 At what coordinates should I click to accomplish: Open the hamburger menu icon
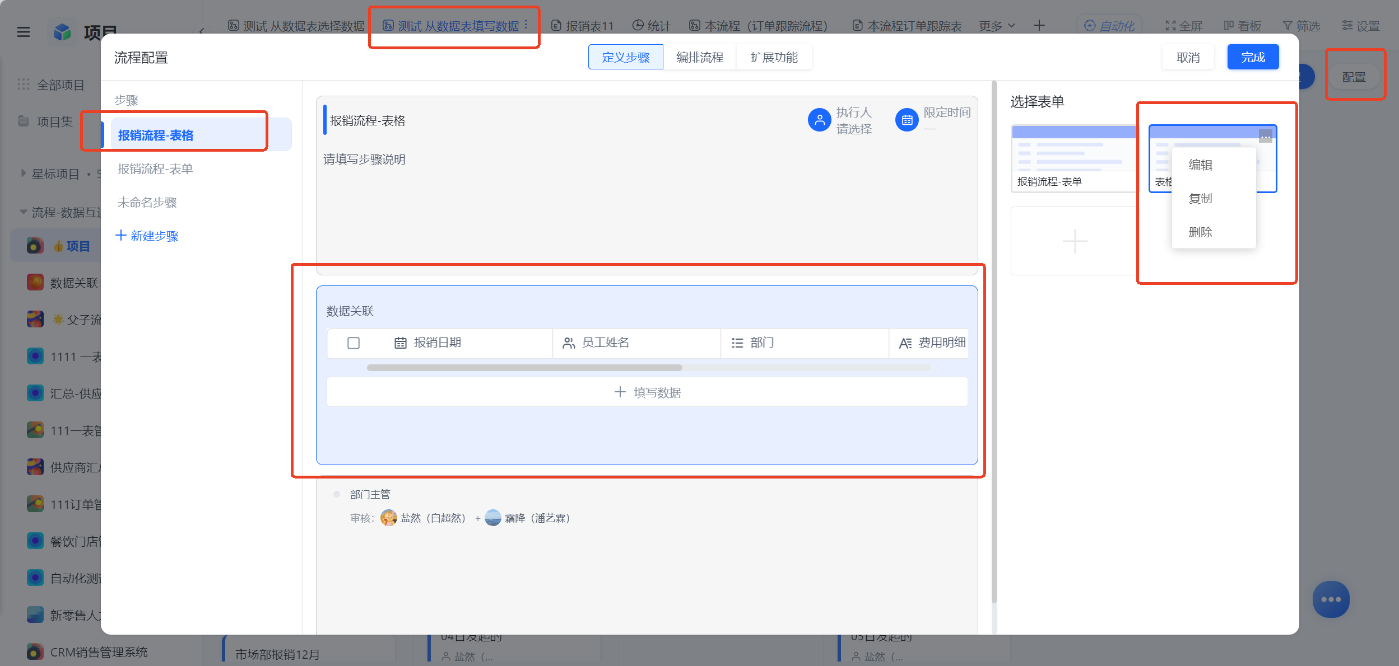(24, 32)
